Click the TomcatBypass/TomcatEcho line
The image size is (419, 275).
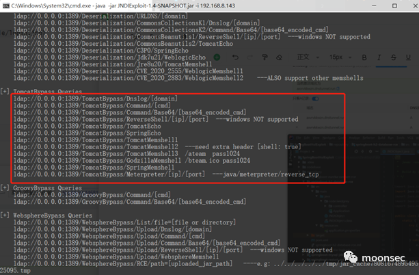pyautogui.click(x=87, y=127)
